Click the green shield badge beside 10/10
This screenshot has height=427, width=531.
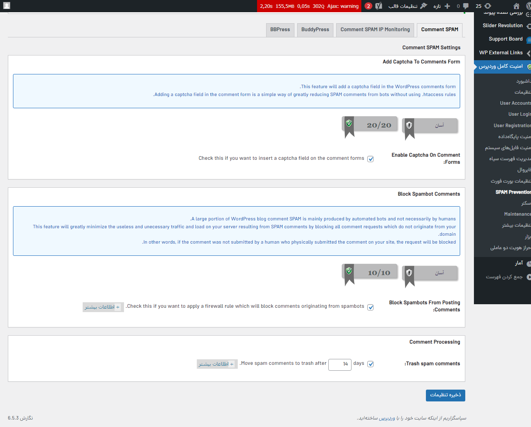349,271
